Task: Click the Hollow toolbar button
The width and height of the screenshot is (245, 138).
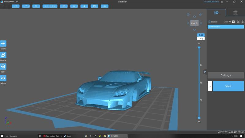Action: tap(84, 6)
